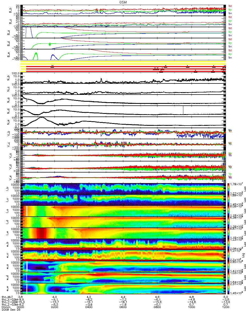Click the vertical spike in N_d density panel
Screen dimensions: 246x317
(x=183, y=110)
